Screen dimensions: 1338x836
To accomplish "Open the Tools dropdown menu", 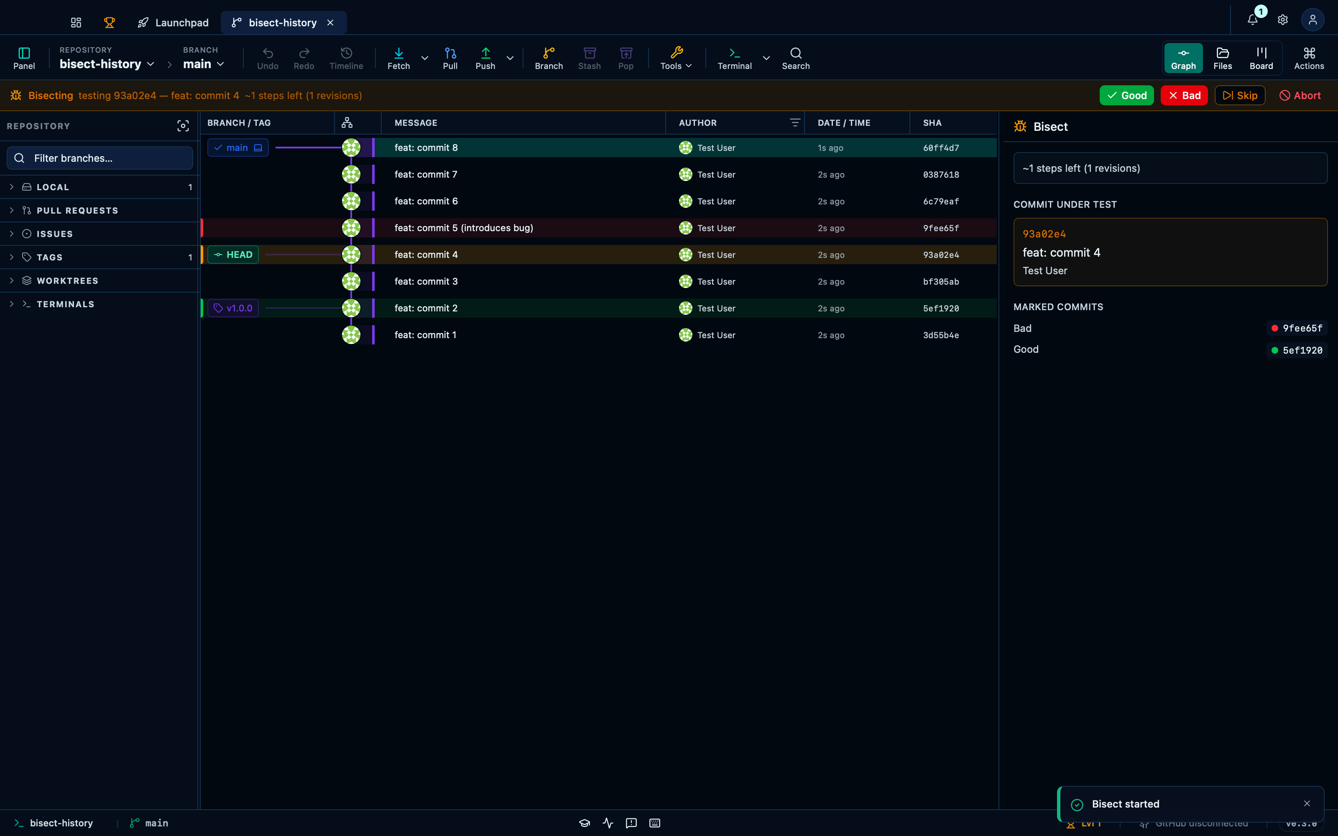I will point(676,58).
